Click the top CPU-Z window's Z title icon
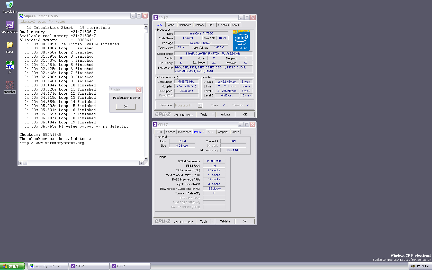Viewport: 432px width, 270px height. pyautogui.click(x=156, y=17)
